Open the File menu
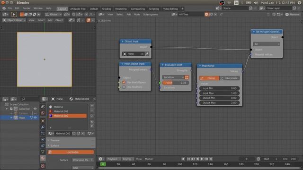 coord(10,8)
